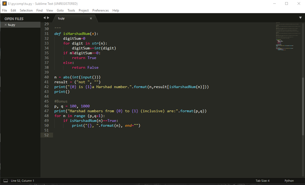Close the tu.py tab
The image size is (305, 185).
click(x=91, y=18)
